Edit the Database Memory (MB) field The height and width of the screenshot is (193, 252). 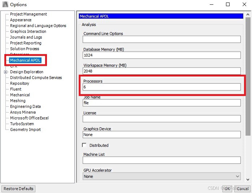click(162, 55)
